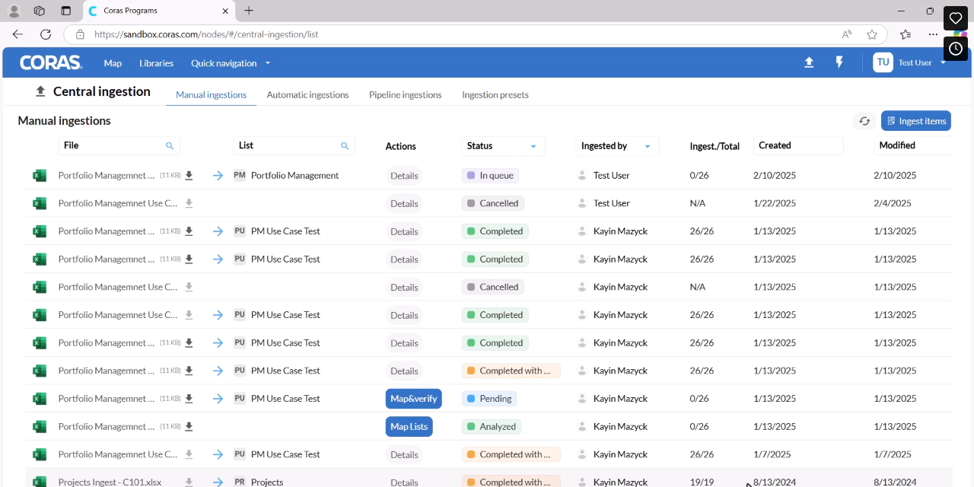This screenshot has height=487, width=974.
Task: Click the upload icon in the blue header
Action: pos(809,62)
